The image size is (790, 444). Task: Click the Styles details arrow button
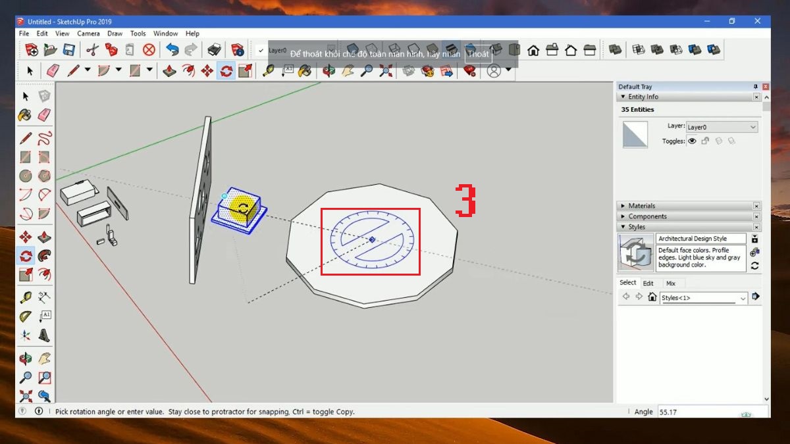[756, 297]
